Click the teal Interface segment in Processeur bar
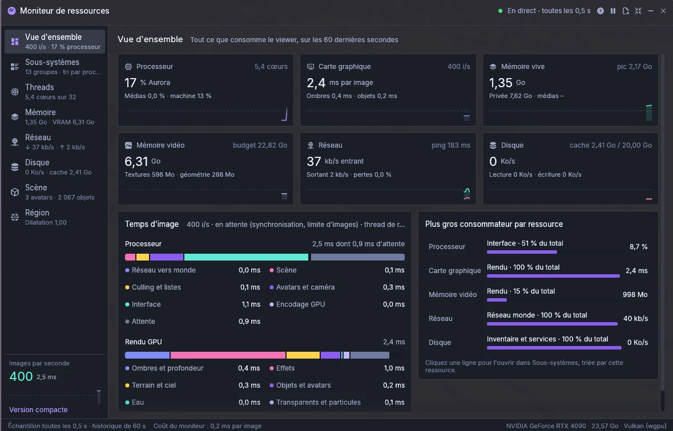Viewport: 673px width, 431px height. pos(247,257)
